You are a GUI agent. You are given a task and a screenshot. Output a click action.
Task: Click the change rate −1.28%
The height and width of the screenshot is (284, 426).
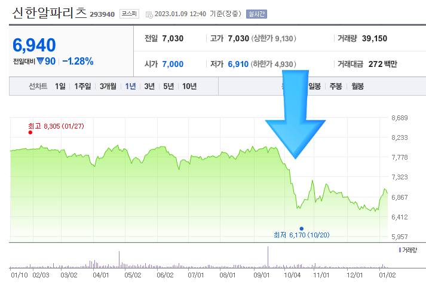[78, 62]
